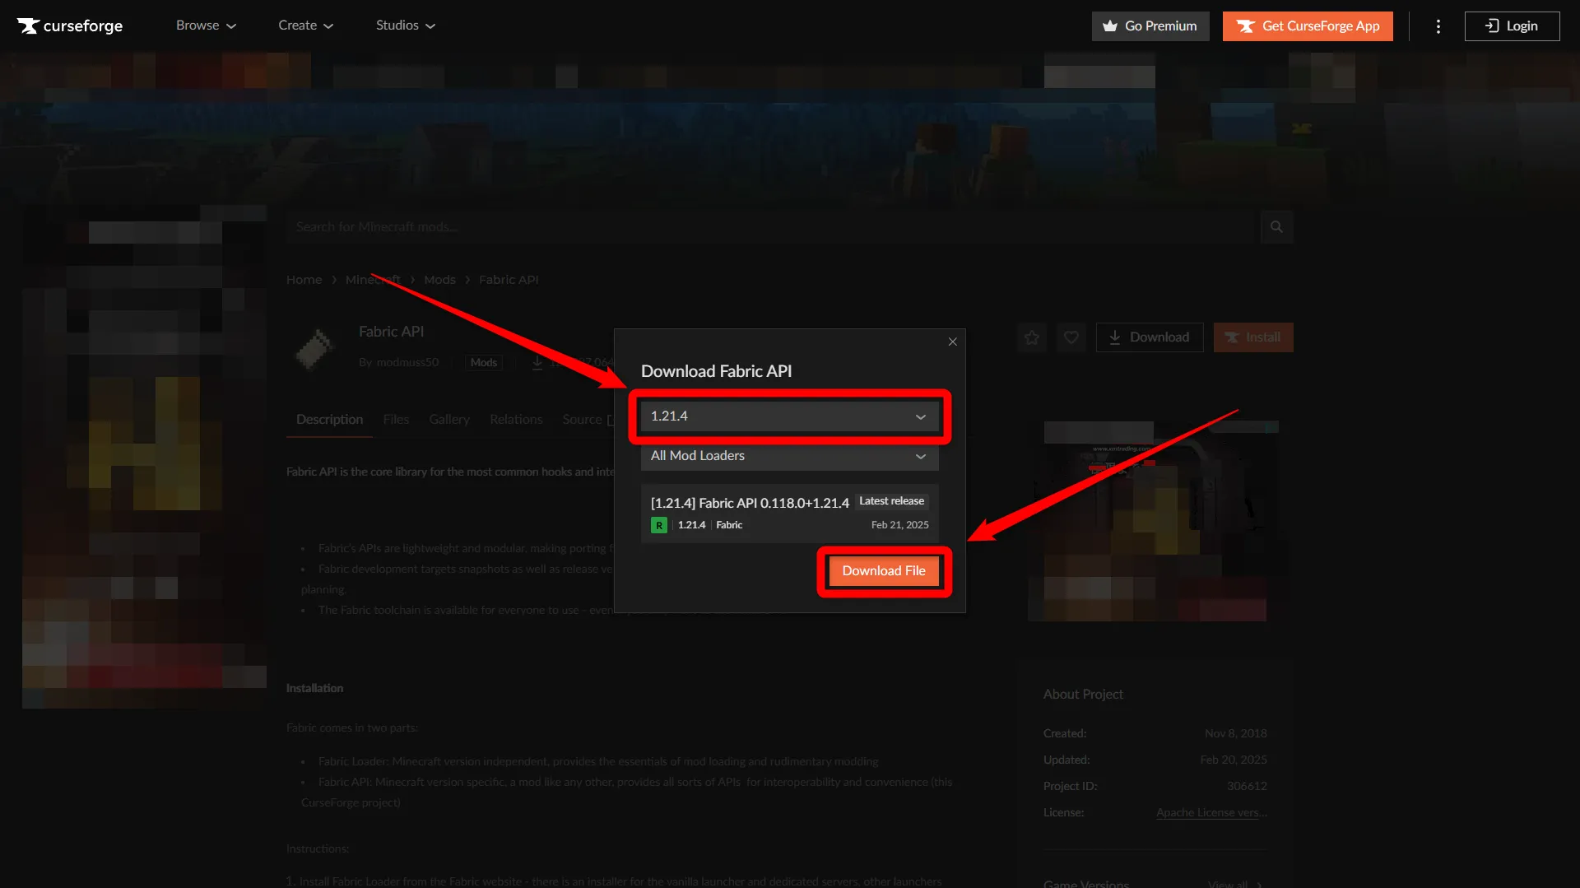The width and height of the screenshot is (1580, 888).
Task: Click the modmuss50 author link
Action: click(407, 363)
